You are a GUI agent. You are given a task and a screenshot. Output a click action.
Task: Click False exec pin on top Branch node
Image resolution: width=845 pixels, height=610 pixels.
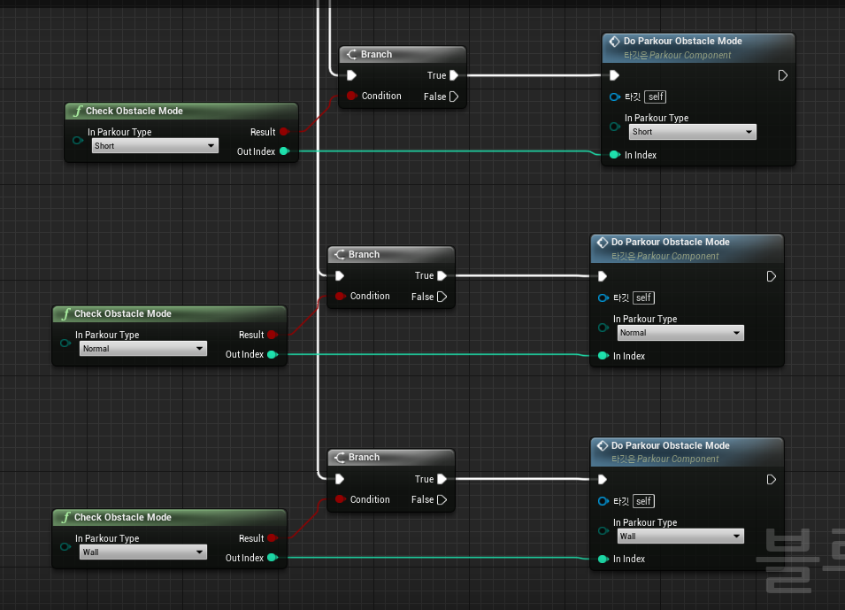454,97
